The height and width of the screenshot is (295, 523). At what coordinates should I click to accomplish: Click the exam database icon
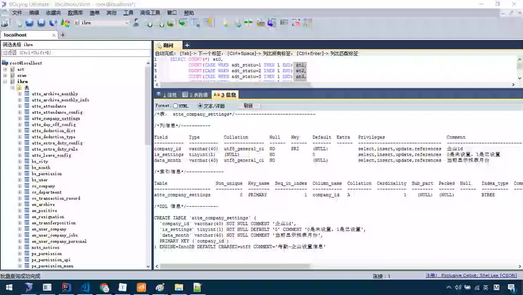point(13,75)
